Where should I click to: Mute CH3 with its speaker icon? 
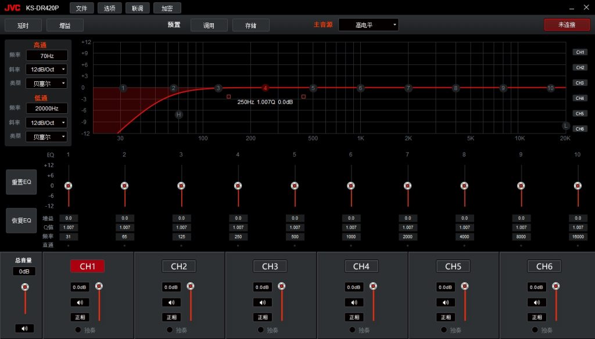(x=263, y=302)
